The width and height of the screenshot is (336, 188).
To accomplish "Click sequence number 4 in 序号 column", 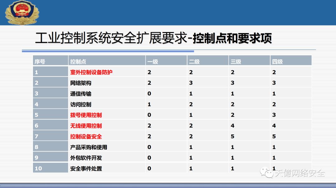I will point(36,104).
